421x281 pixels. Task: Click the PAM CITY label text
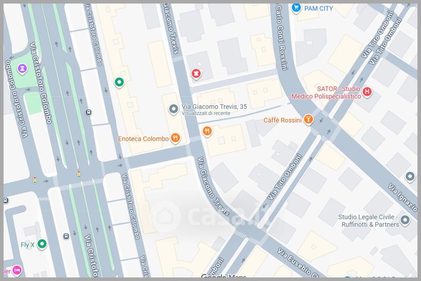coord(318,8)
